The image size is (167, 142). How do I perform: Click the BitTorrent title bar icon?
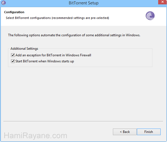[x=4, y=3]
